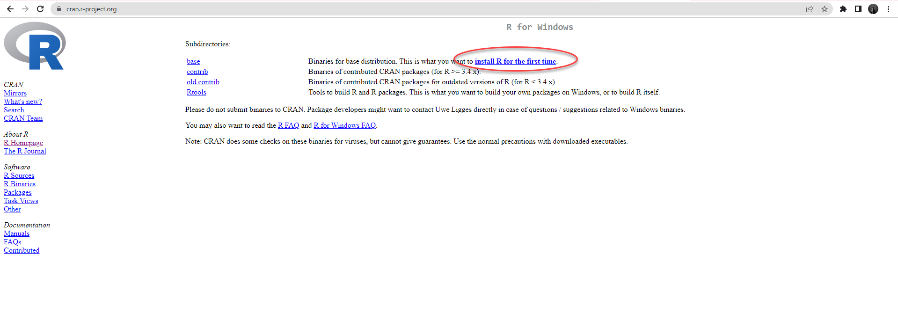Click the browser forward arrow
The width and height of the screenshot is (898, 335).
pyautogui.click(x=25, y=9)
